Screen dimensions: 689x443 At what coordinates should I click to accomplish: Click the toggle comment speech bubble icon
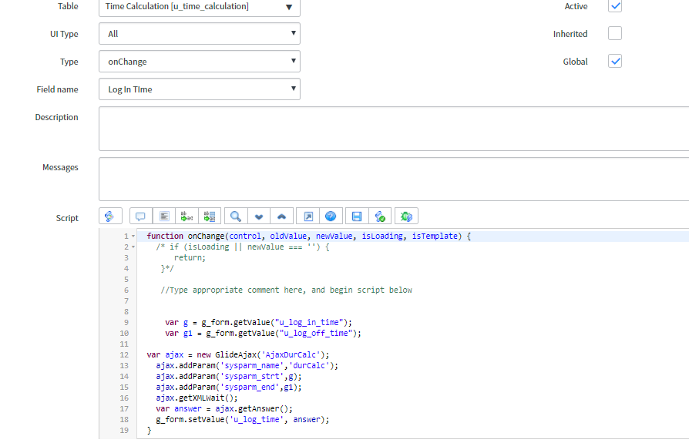coord(140,216)
